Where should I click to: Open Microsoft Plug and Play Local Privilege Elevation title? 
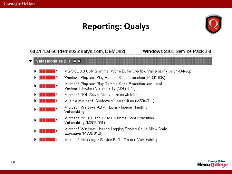pyautogui.click(x=113, y=86)
